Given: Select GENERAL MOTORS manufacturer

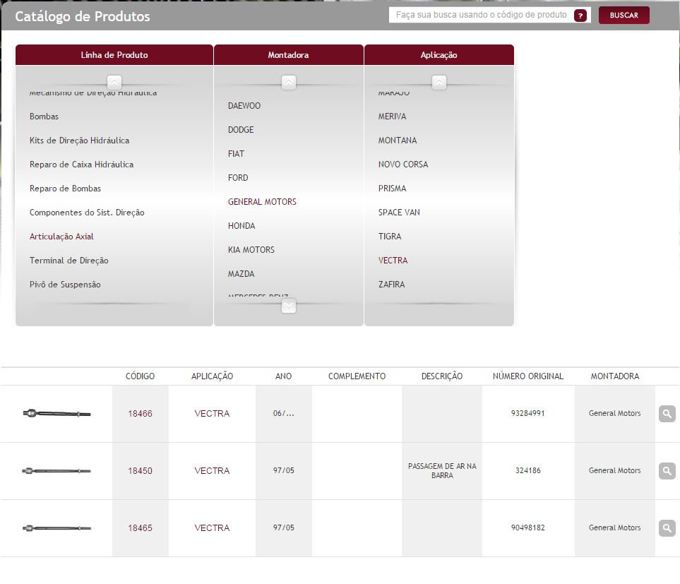Looking at the screenshot, I should (262, 201).
